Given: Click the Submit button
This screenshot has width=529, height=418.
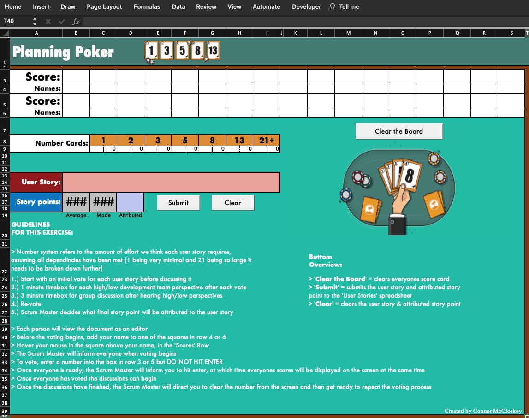Looking at the screenshot, I should pyautogui.click(x=178, y=203).
